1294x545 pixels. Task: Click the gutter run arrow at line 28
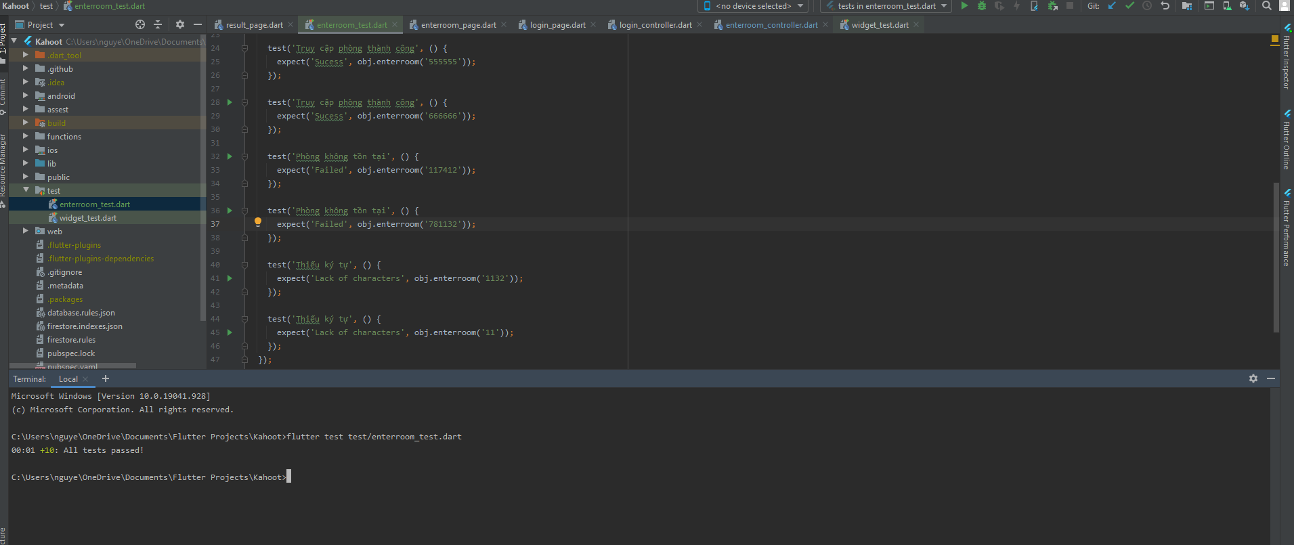tap(230, 102)
